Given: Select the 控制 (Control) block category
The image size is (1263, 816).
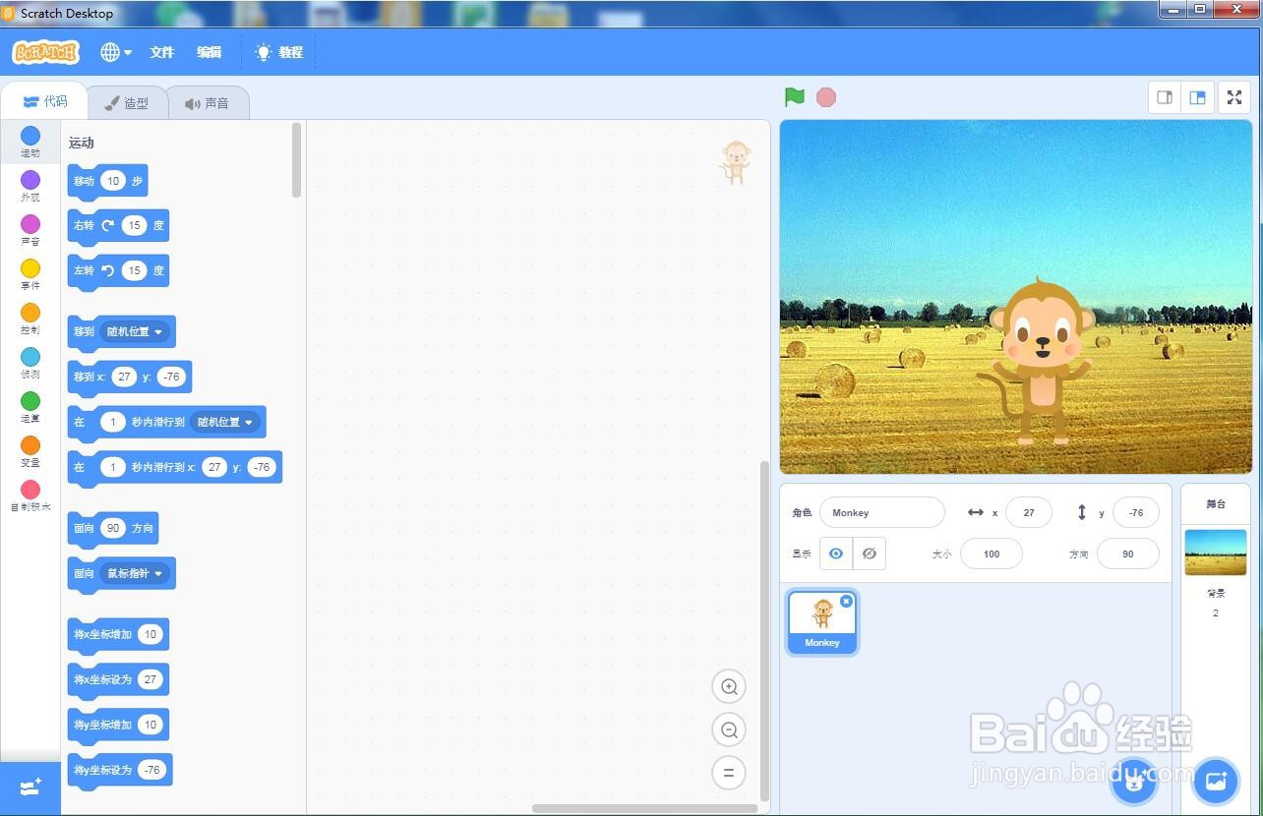Looking at the screenshot, I should [x=30, y=319].
